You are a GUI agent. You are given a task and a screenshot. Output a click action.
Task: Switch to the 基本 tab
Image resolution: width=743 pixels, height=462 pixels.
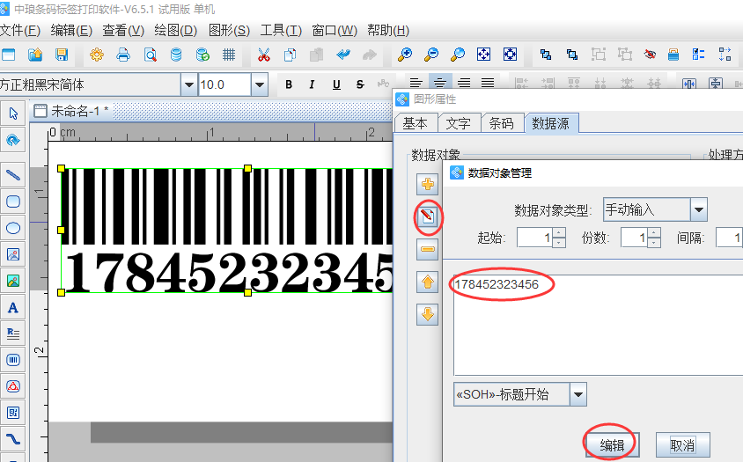(416, 123)
